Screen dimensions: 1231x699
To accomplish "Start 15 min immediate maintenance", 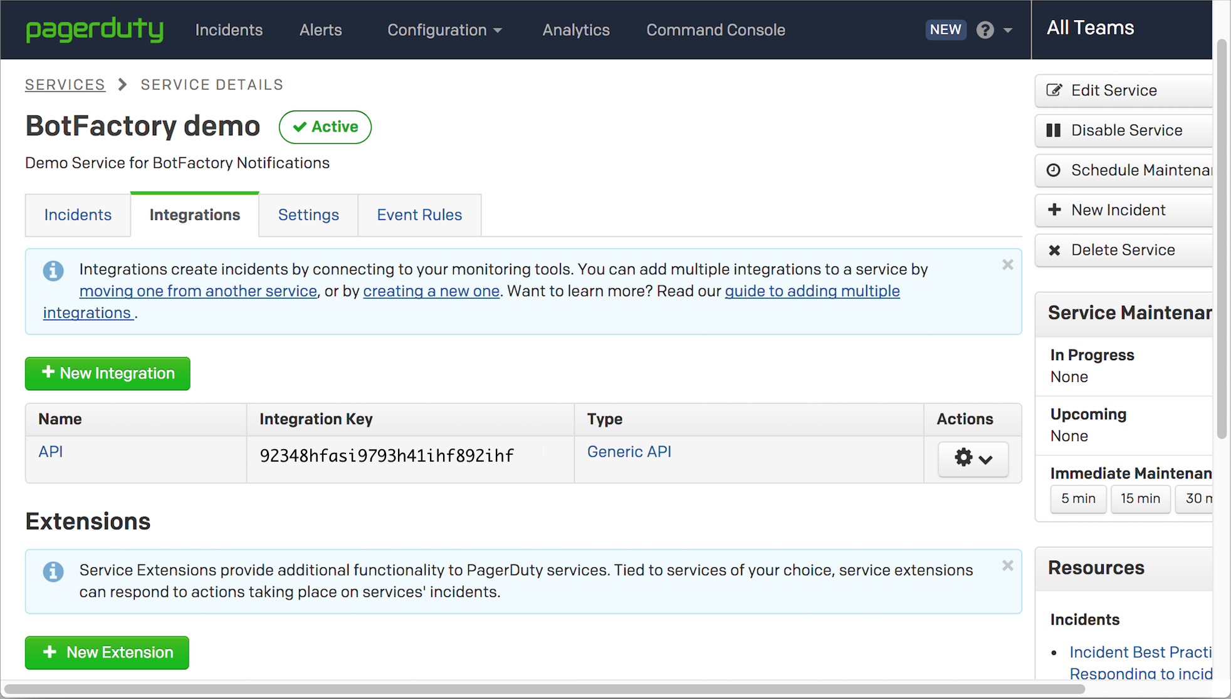I will click(x=1140, y=499).
